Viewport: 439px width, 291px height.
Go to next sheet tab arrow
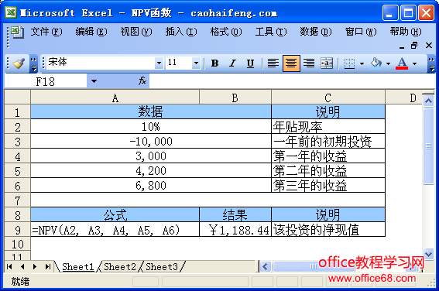(x=35, y=267)
